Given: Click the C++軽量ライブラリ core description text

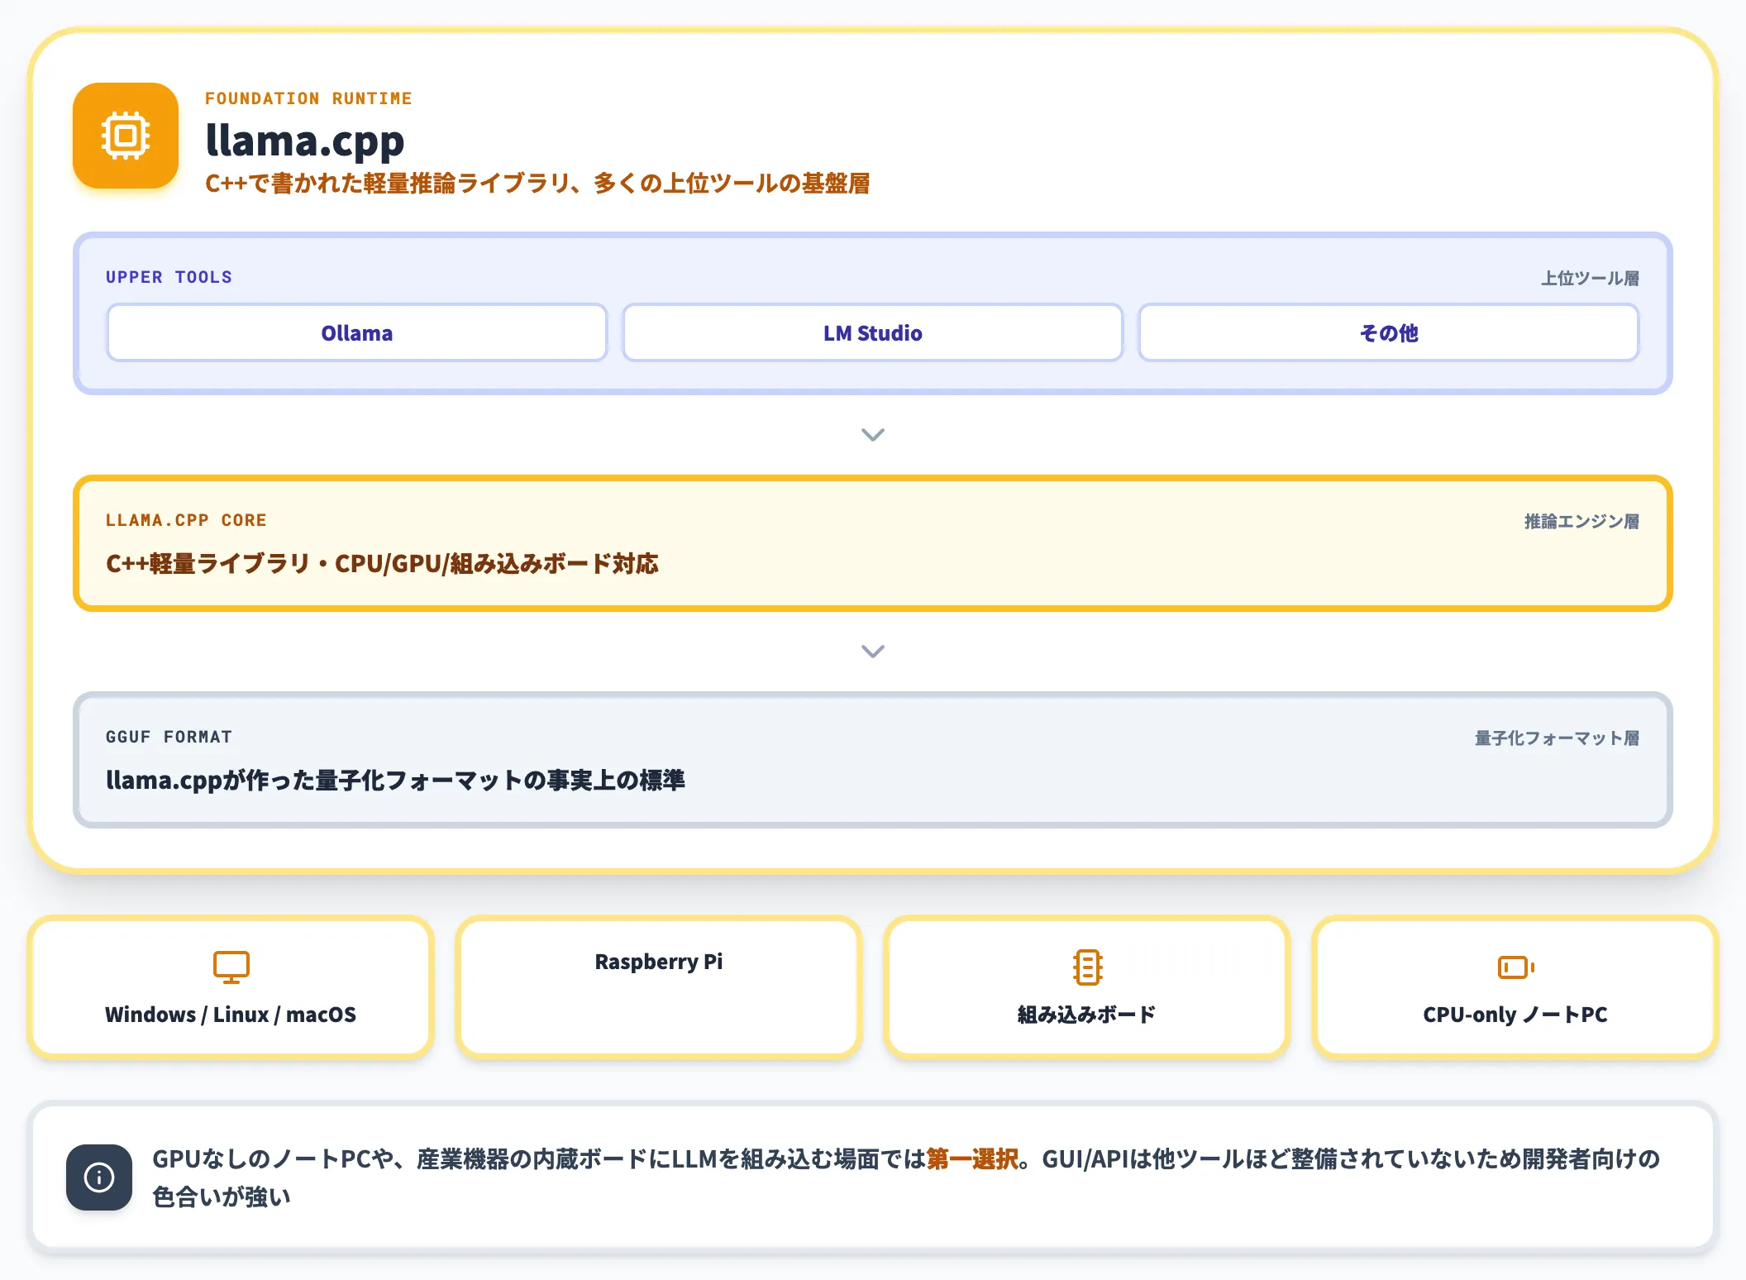Looking at the screenshot, I should point(382,563).
